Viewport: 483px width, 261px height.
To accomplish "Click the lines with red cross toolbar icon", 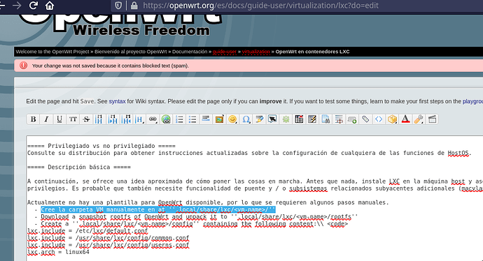I will [x=339, y=119].
